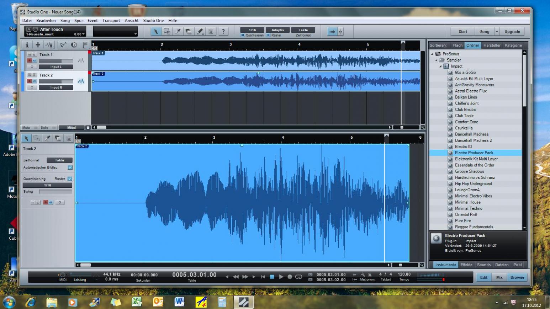Select the range tool in the editor

(x=37, y=138)
